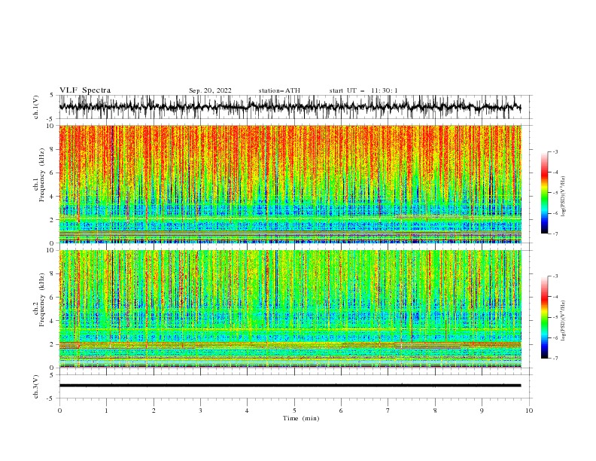The image size is (596, 461).
Task: Click the 'station=ATH' label
Action: tap(279, 90)
